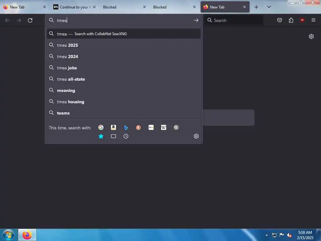This screenshot has width=321, height=241.
Task: Go forward one page
Action: click(x=19, y=20)
